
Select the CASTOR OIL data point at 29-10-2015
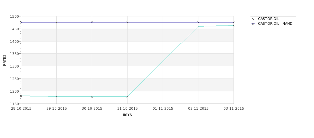56,97
